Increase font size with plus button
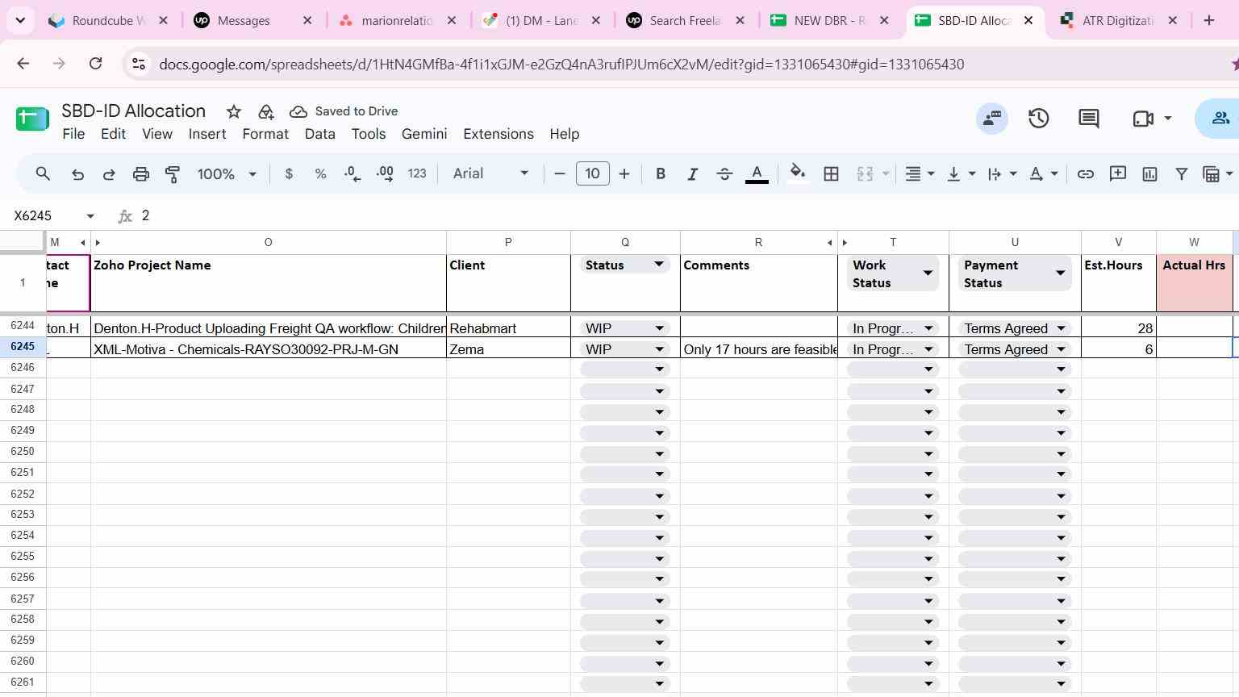The image size is (1239, 697). (624, 174)
